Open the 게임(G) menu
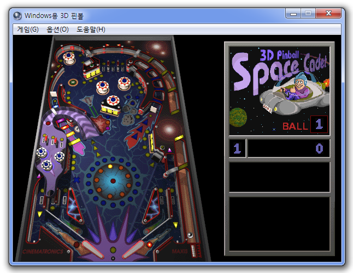Screen dimensions: 353x273 [x=28, y=29]
